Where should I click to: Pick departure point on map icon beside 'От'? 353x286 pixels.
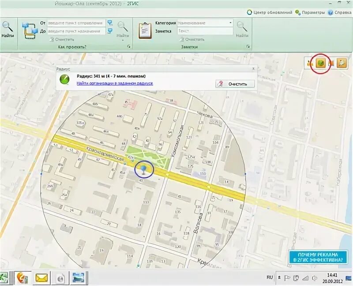[110, 23]
